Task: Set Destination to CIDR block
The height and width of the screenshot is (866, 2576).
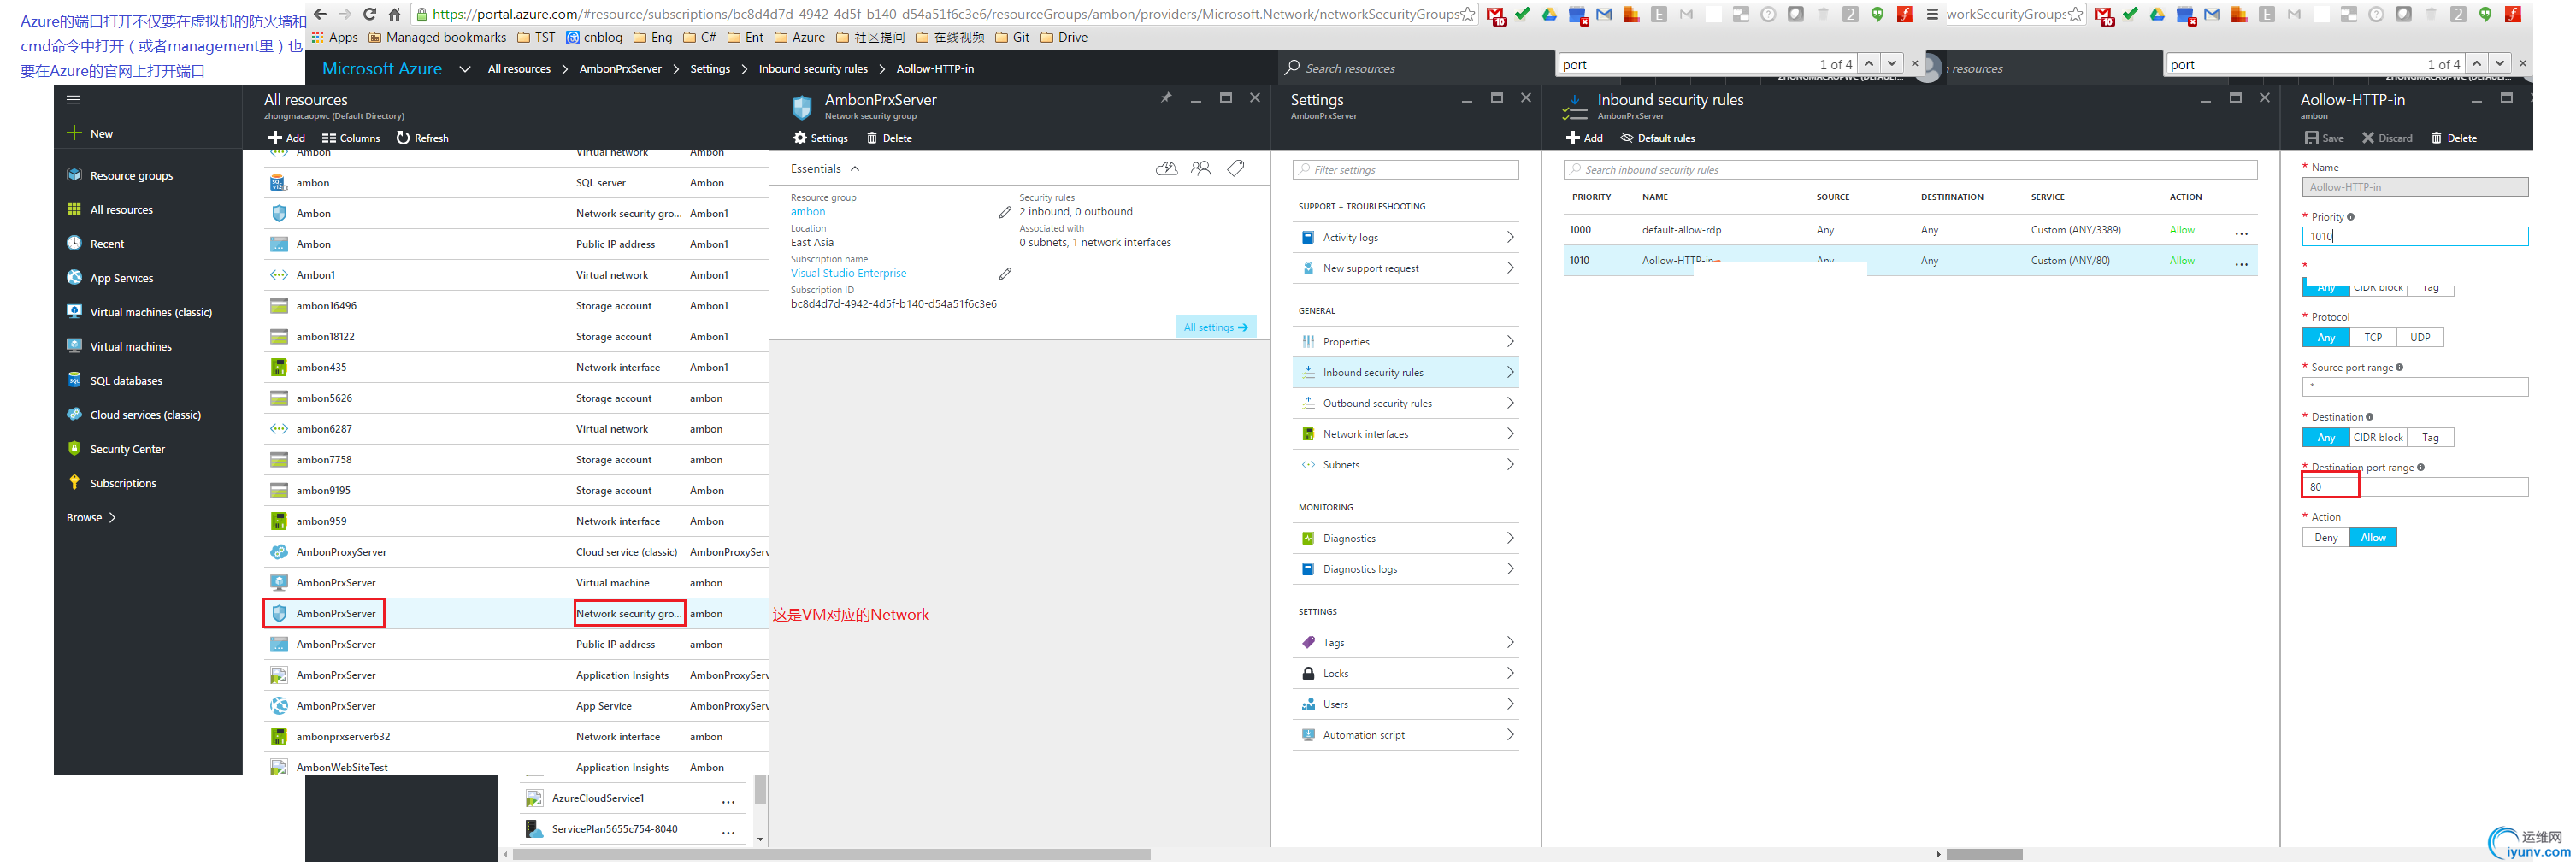Action: click(2378, 437)
